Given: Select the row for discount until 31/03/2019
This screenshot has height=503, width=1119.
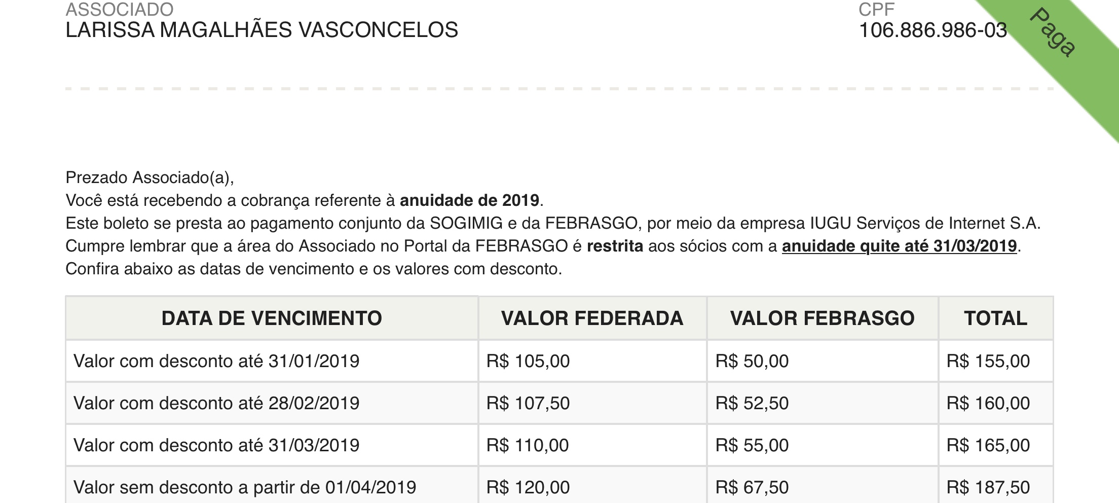Looking at the screenshot, I should pyautogui.click(x=216, y=445).
